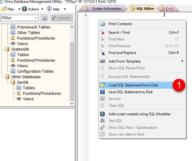Click the Test SQL bug icon

[x=102, y=121]
